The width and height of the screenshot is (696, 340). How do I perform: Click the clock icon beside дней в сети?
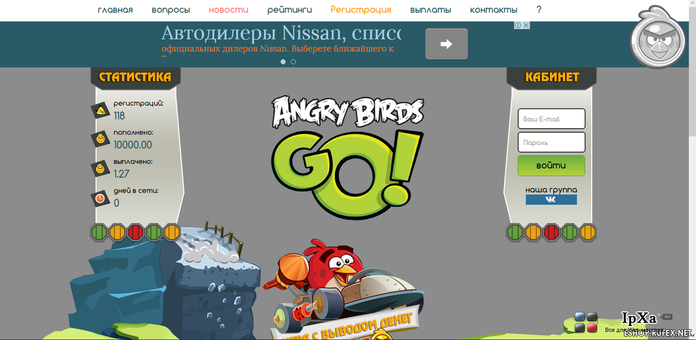tap(101, 198)
